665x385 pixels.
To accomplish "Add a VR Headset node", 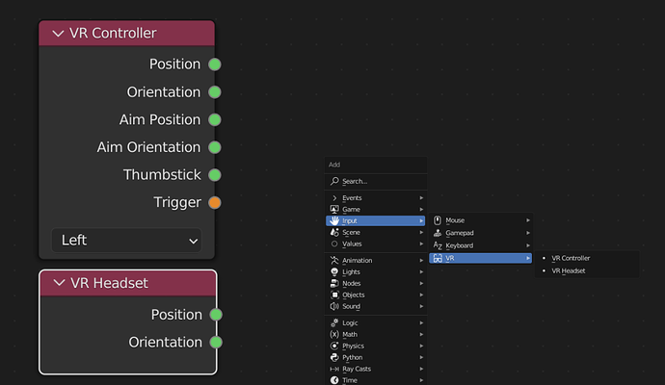I will (x=587, y=270).
